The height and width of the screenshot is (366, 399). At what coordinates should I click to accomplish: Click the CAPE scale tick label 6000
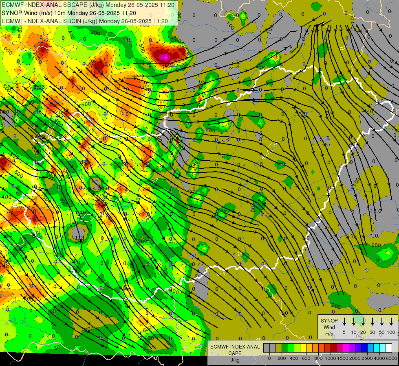tap(392, 358)
